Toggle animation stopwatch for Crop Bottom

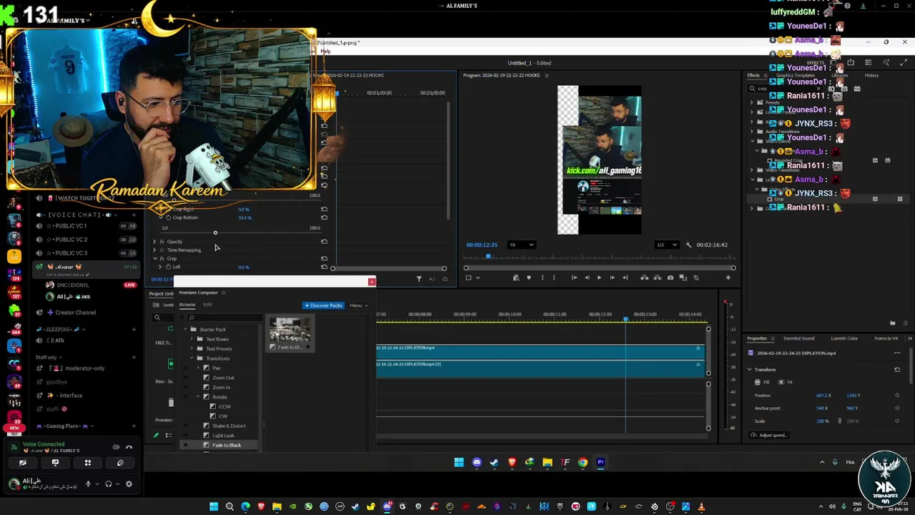pyautogui.click(x=168, y=217)
